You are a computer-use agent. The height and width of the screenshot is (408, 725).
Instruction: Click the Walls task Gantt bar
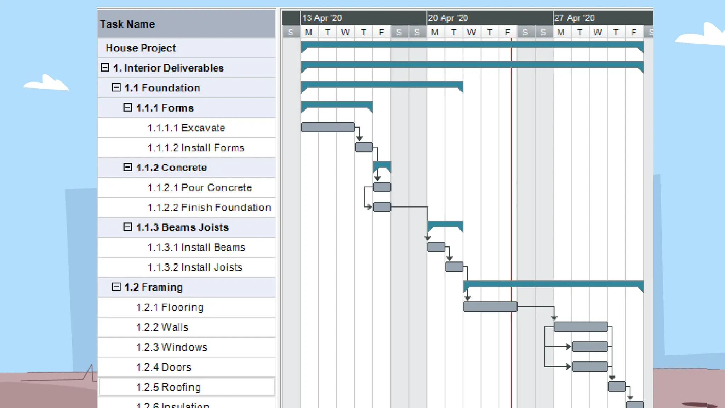pos(580,327)
